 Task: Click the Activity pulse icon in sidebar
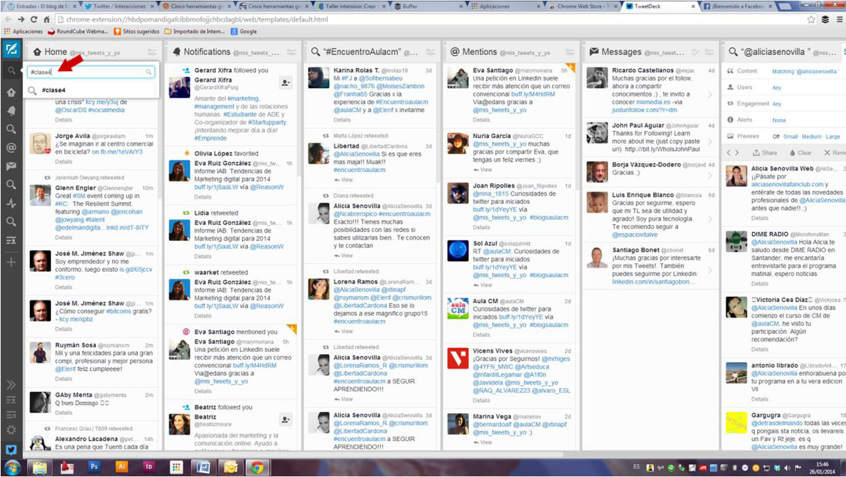click(11, 203)
